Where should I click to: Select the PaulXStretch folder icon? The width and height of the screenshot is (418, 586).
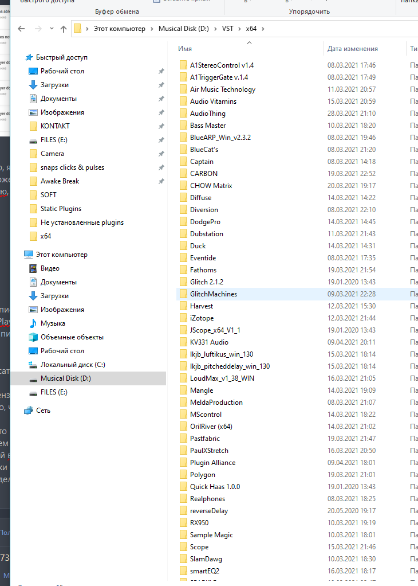(x=183, y=451)
